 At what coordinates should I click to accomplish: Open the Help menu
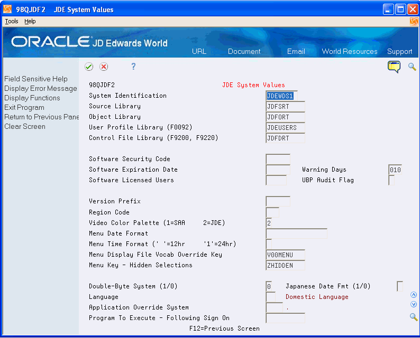pyautogui.click(x=30, y=21)
